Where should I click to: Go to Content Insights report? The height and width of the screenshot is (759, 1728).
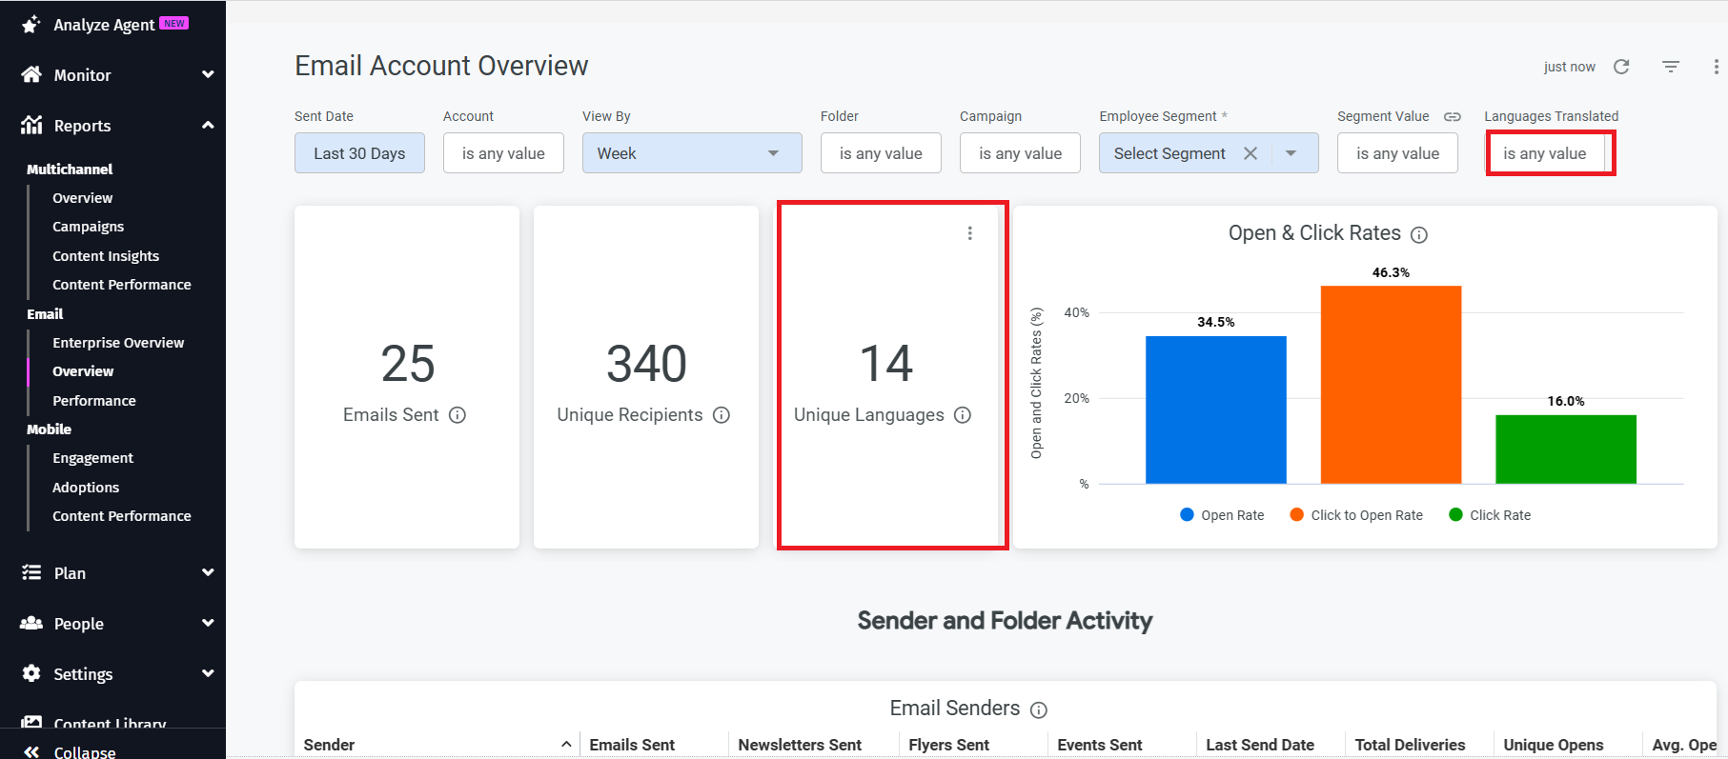pyautogui.click(x=106, y=256)
